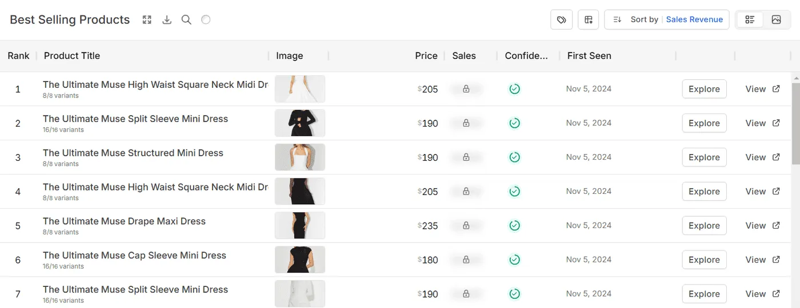Open the Structured Mini Dress product thumbnail
Image resolution: width=800 pixels, height=308 pixels.
pos(300,157)
